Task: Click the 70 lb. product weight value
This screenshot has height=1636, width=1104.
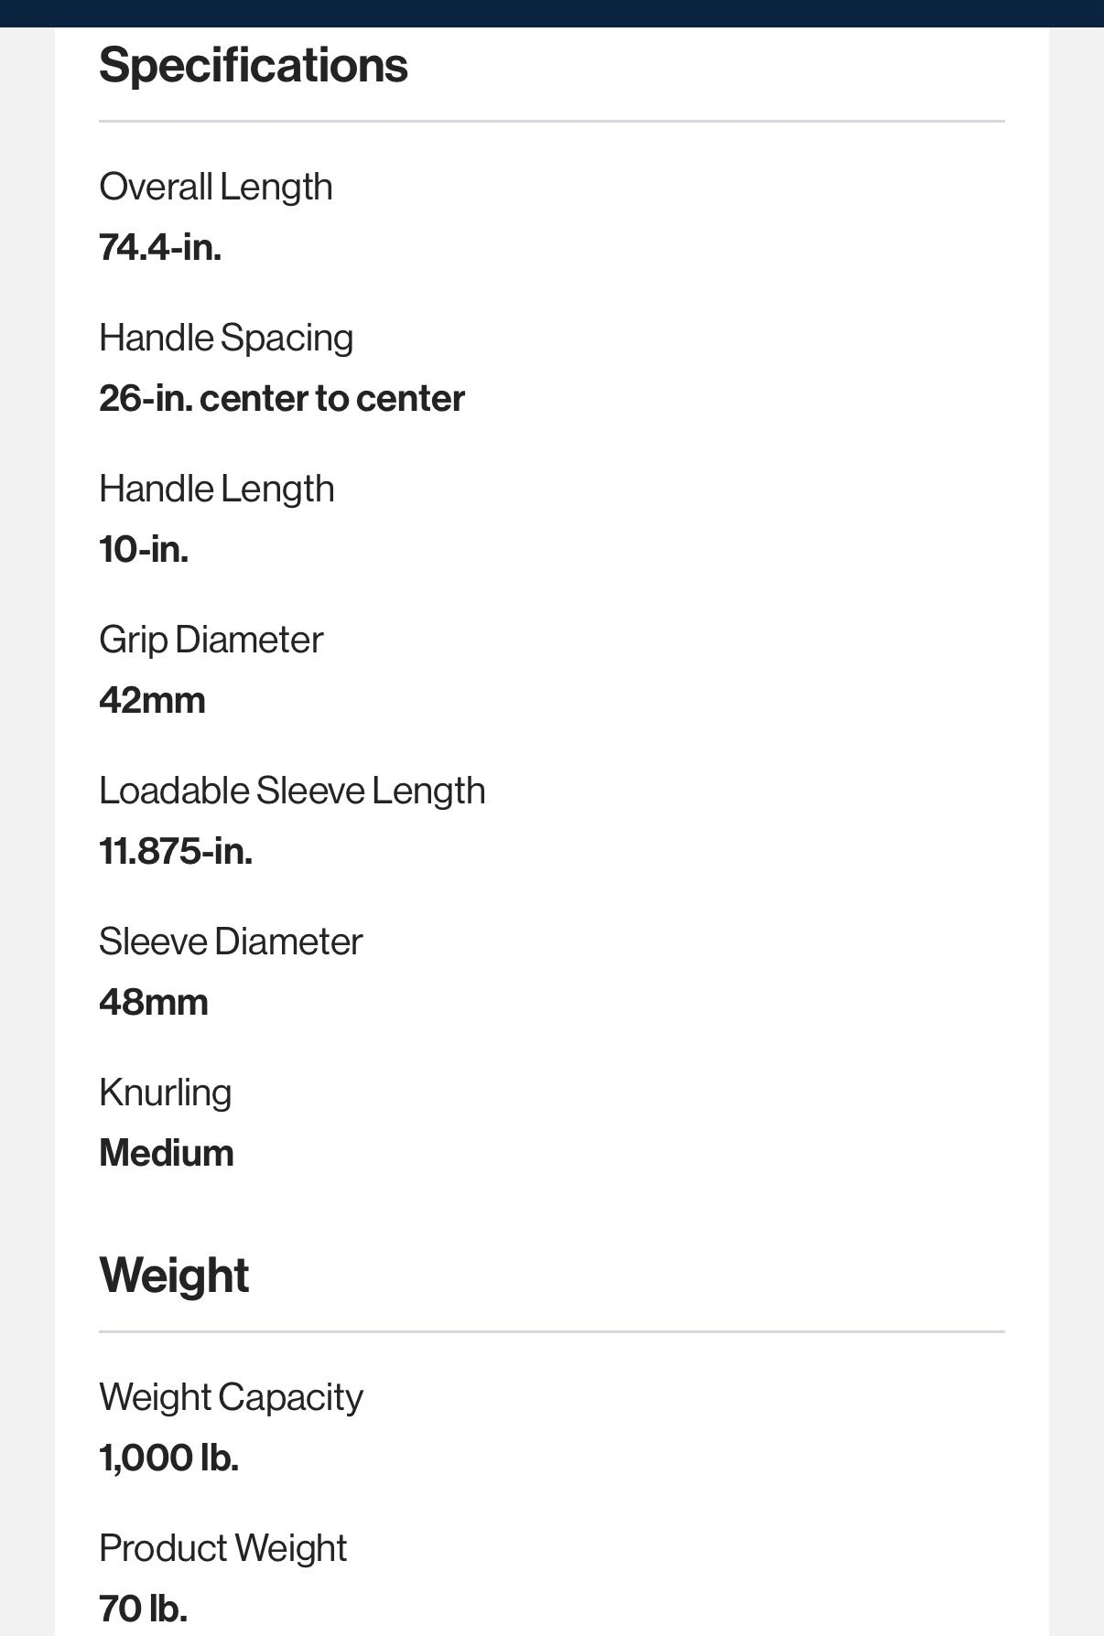Action: click(x=144, y=1609)
